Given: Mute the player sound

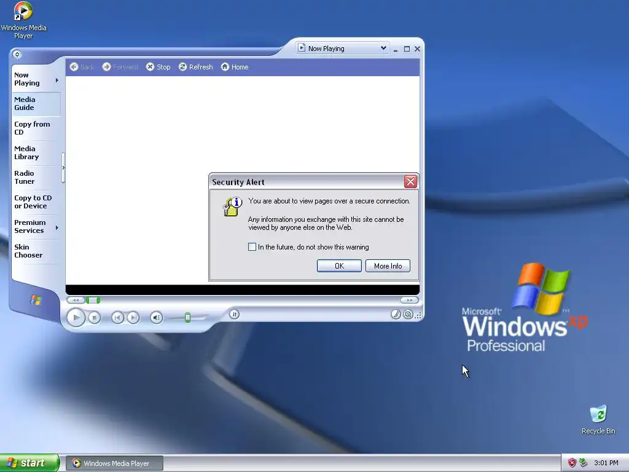Looking at the screenshot, I should (157, 318).
